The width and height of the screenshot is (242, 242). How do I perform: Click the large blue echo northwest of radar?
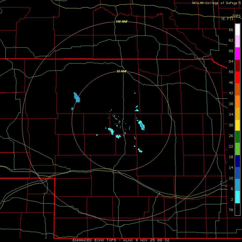point(77,98)
